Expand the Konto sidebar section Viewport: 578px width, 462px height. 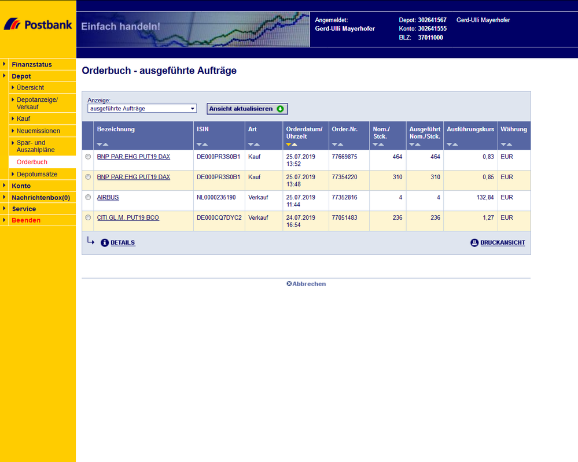click(x=5, y=186)
